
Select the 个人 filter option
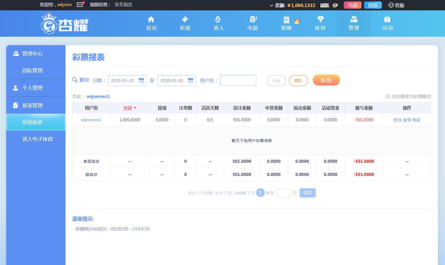pyautogui.click(x=276, y=81)
